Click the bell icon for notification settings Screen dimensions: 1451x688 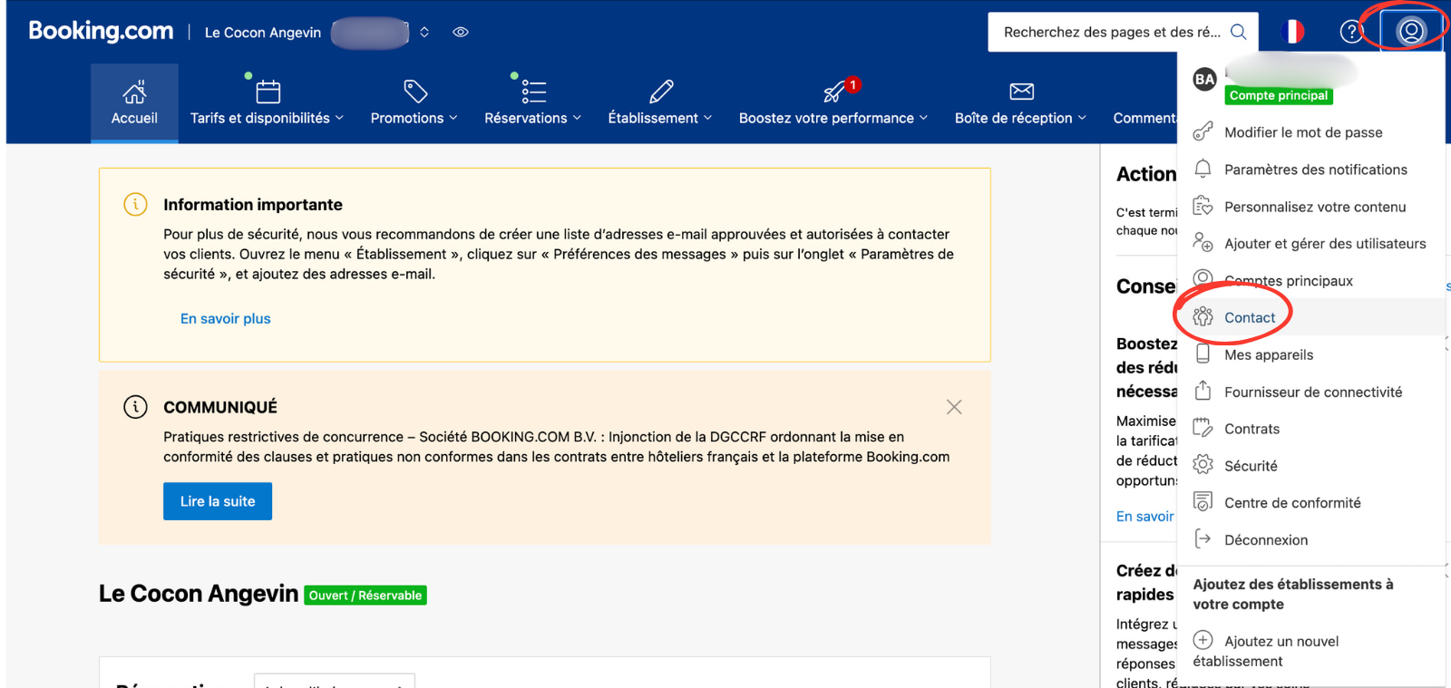1203,169
